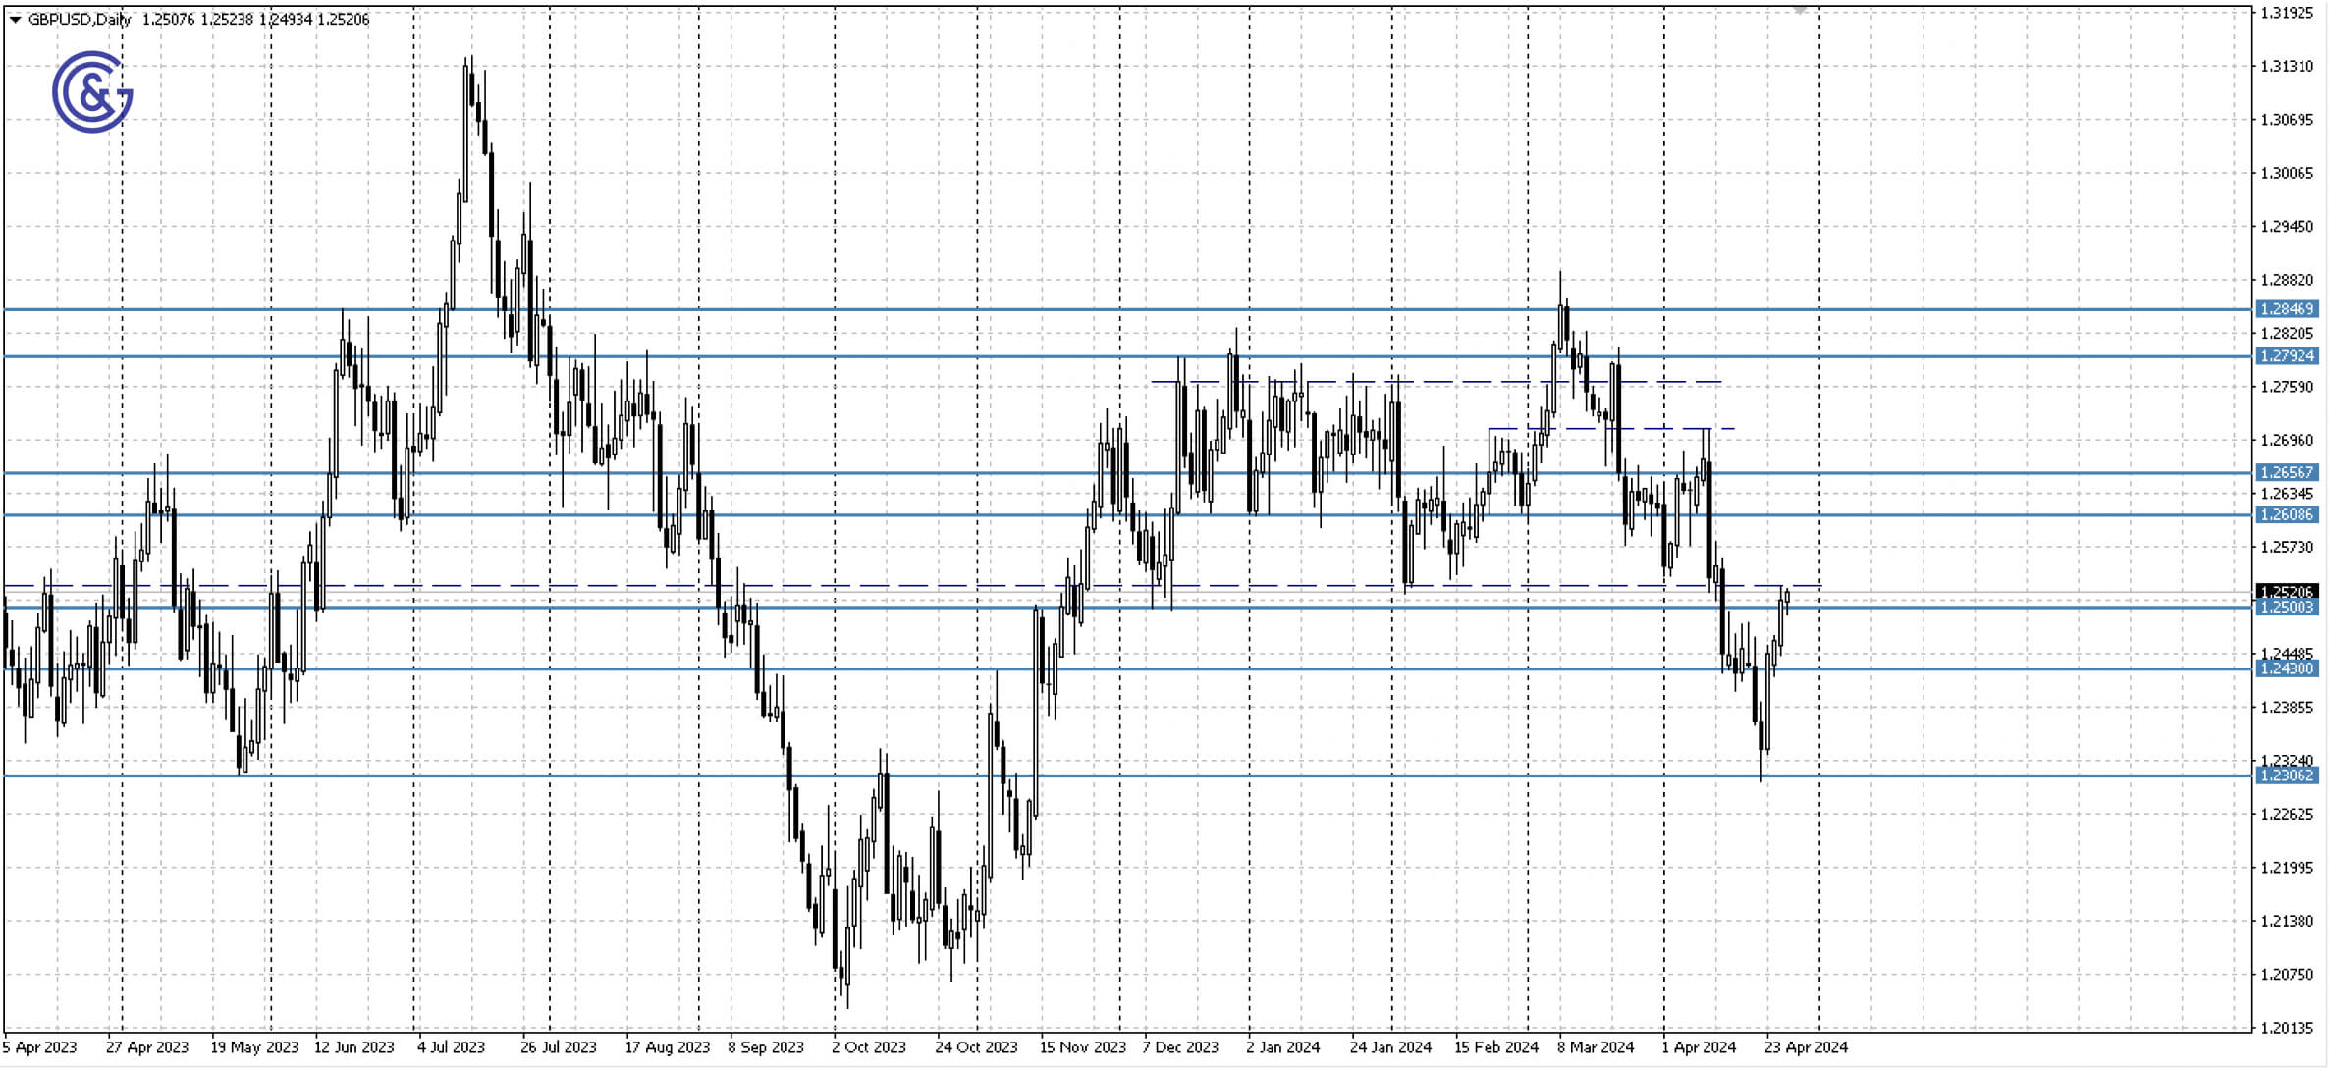Click the 5 Apr 2023 date label
Viewport: 2329px width, 1069px height.
(37, 1047)
